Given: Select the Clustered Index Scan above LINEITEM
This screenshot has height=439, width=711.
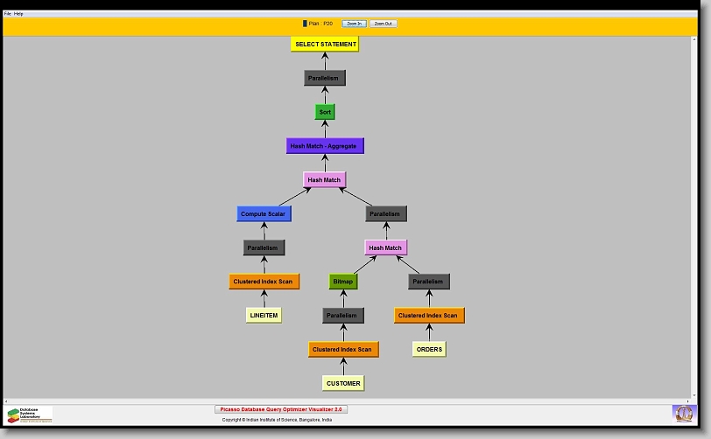Looking at the screenshot, I should (264, 282).
